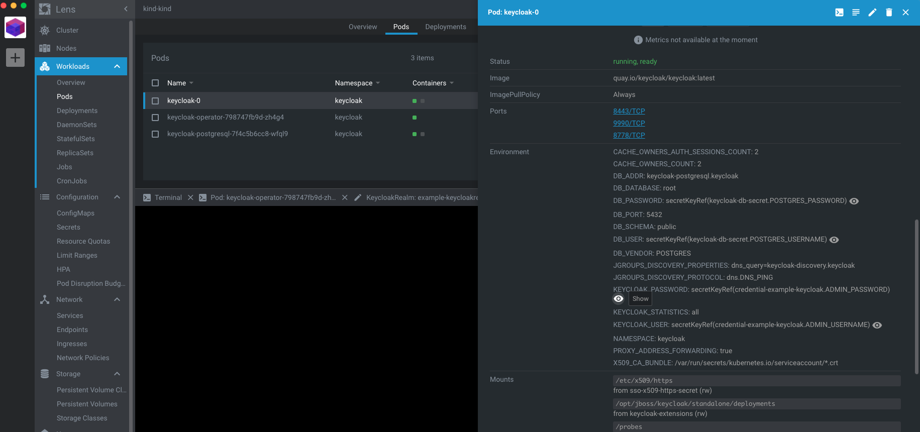Open CronJobs in sidebar
This screenshot has width=920, height=432.
point(72,181)
